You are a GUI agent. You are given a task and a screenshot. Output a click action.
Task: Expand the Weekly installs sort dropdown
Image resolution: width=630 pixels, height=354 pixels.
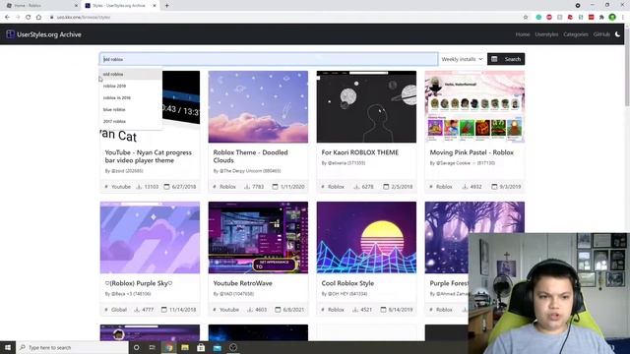tap(462, 59)
